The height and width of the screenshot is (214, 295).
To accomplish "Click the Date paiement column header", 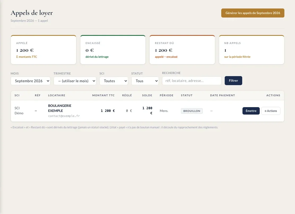I will 223,95.
